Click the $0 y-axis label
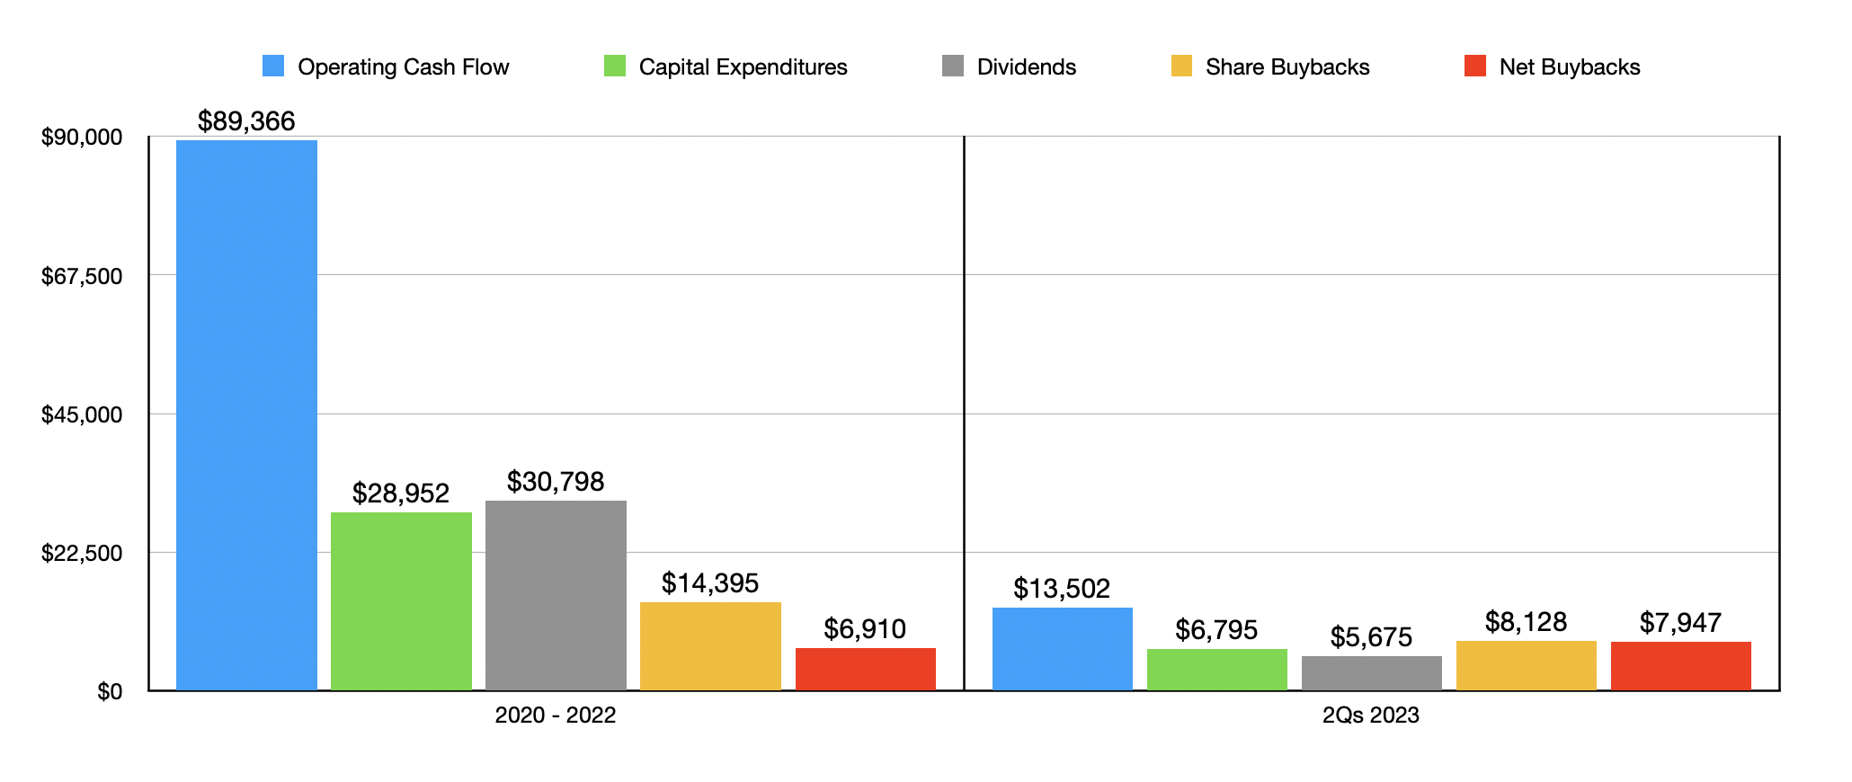Screen dimensions: 1852x782 [x=110, y=692]
